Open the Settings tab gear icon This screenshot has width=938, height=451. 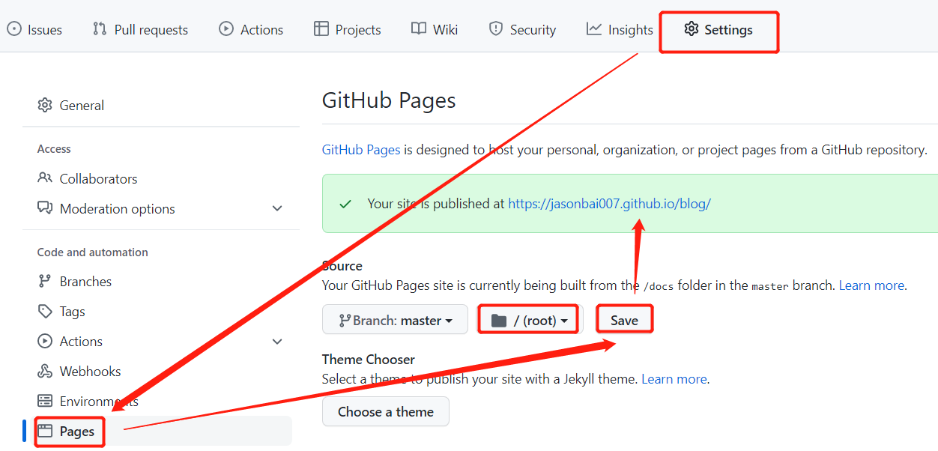[691, 29]
